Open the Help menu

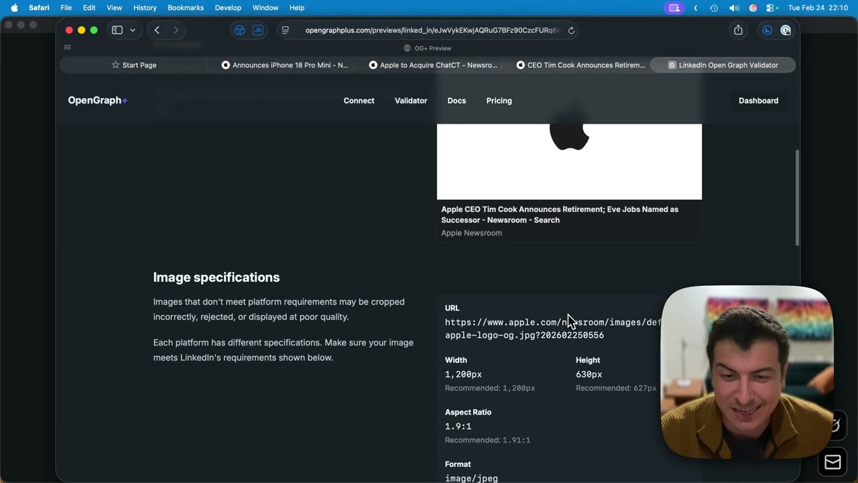coord(297,8)
